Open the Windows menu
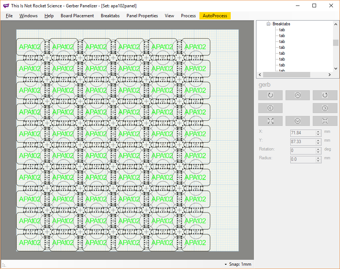340x269 pixels. click(x=28, y=16)
